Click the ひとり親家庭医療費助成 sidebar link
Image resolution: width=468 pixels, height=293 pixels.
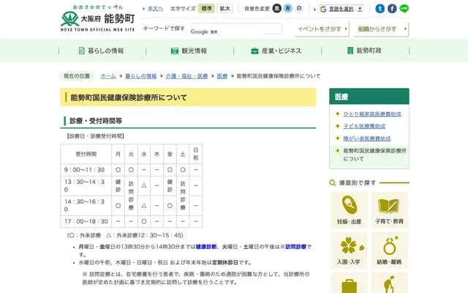371,114
